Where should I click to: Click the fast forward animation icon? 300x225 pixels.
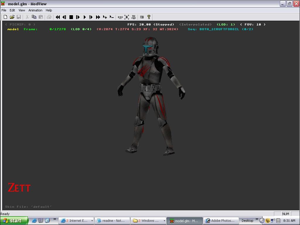coord(98,17)
